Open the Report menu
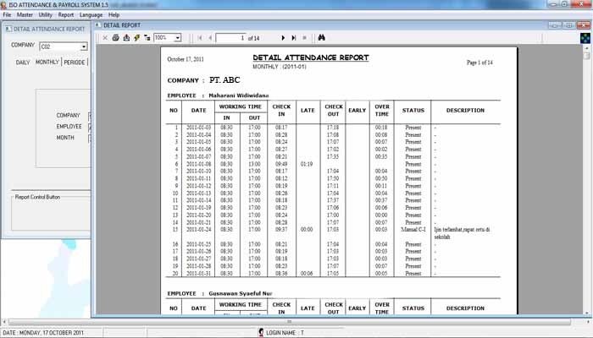 pos(66,14)
